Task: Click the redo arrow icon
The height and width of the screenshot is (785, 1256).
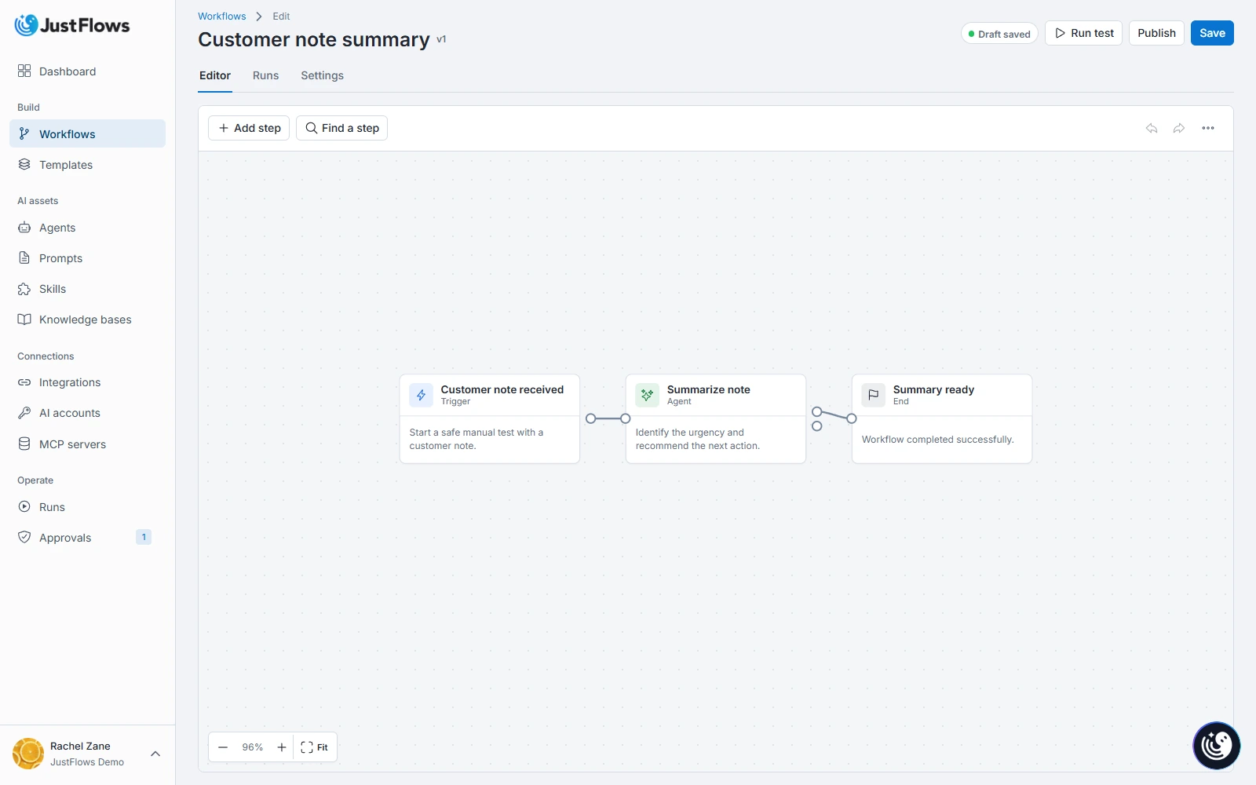Action: click(1179, 128)
